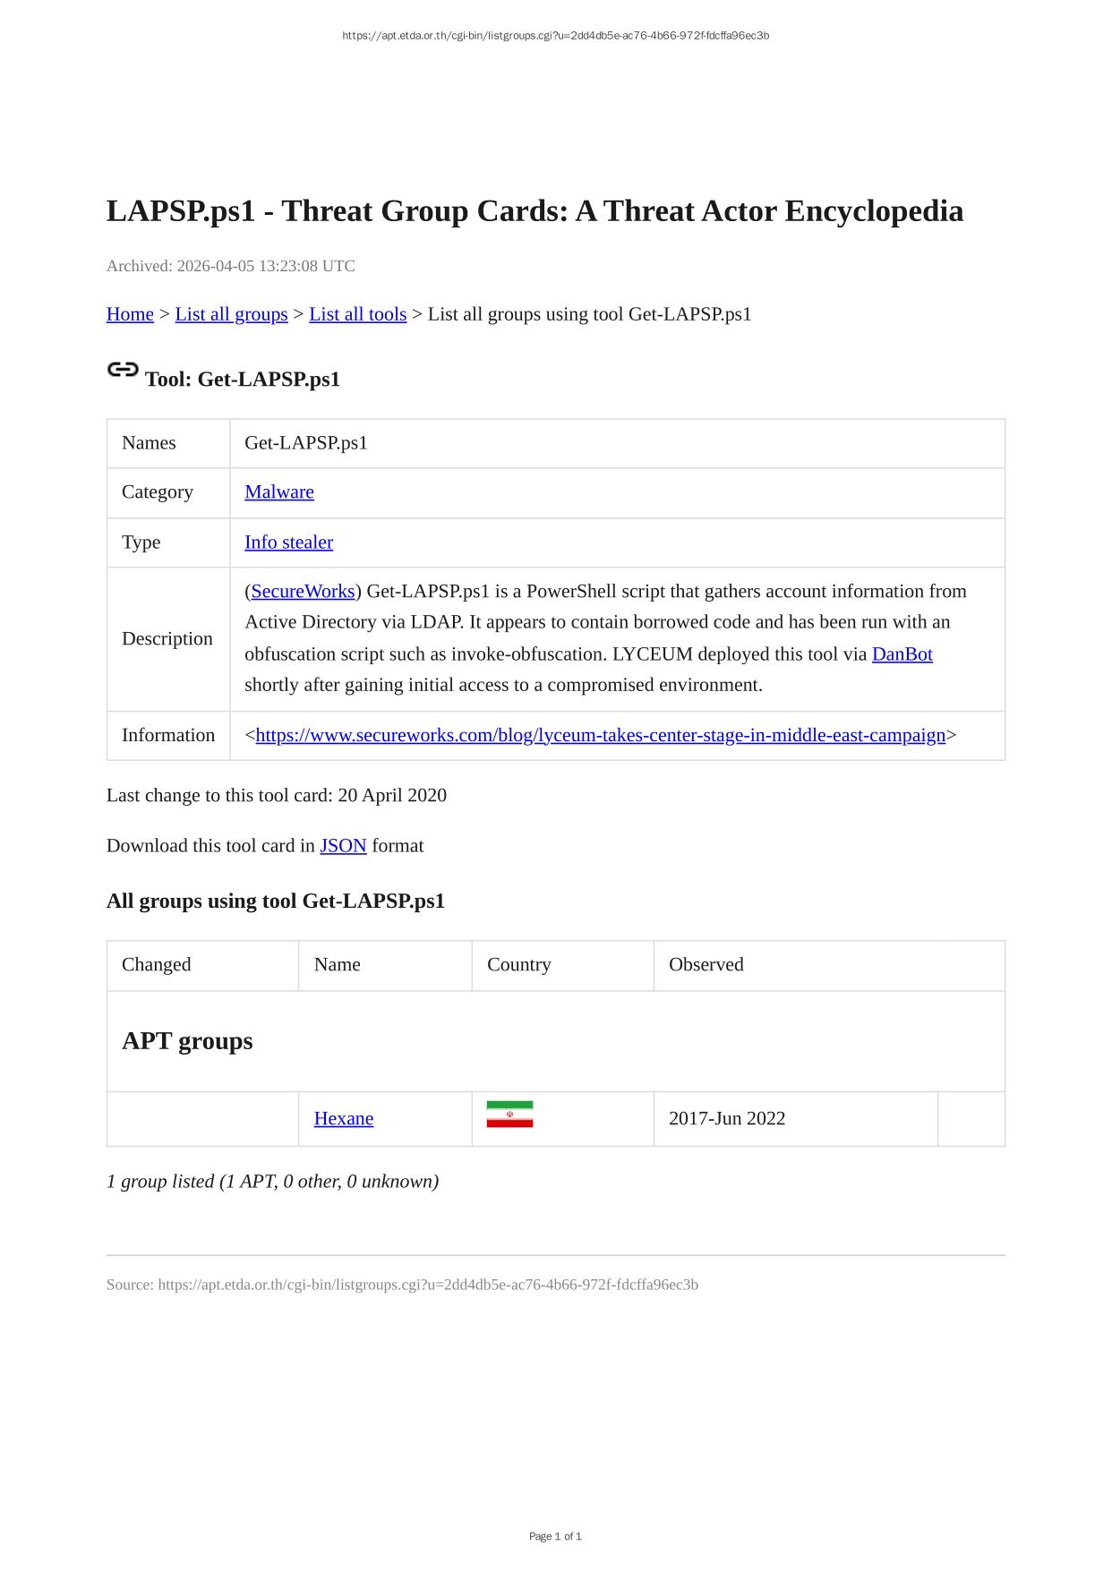The height and width of the screenshot is (1572, 1112).
Task: Open the Hexane group link
Action: tap(344, 1118)
